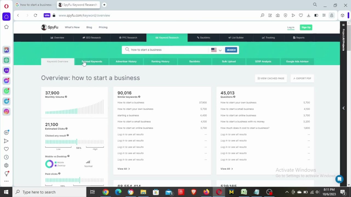The image size is (351, 197).
Task: Open History clock in sidebar
Action: [6, 157]
